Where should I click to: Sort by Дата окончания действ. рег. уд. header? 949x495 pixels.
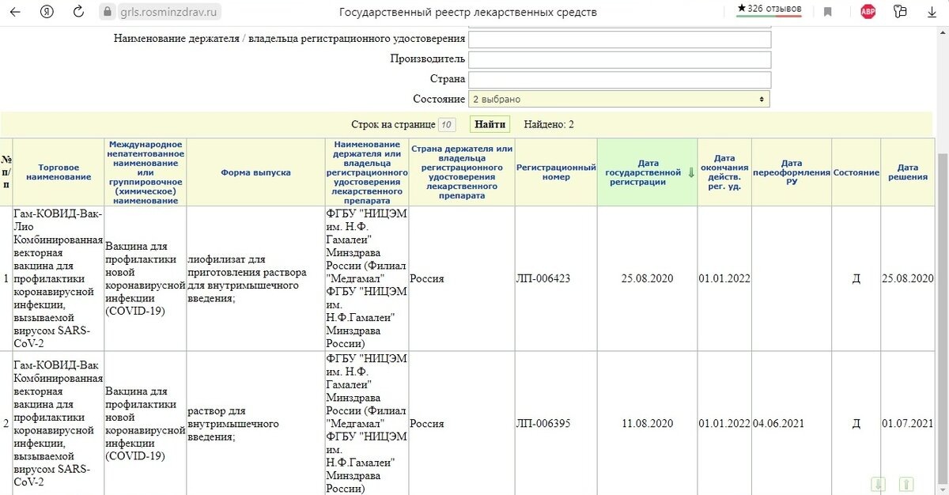724,172
